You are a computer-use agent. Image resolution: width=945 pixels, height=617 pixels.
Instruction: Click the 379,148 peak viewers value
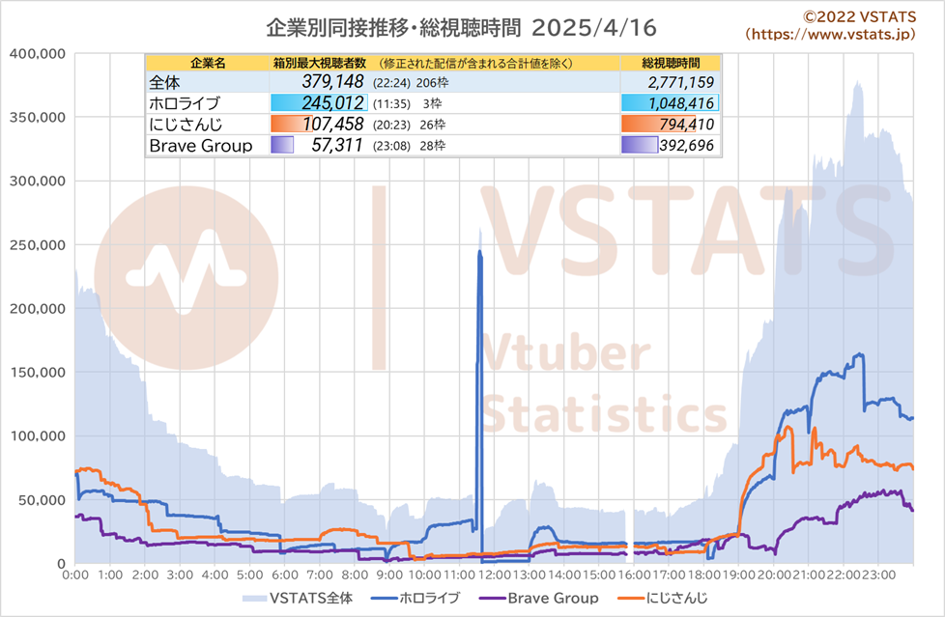[332, 81]
